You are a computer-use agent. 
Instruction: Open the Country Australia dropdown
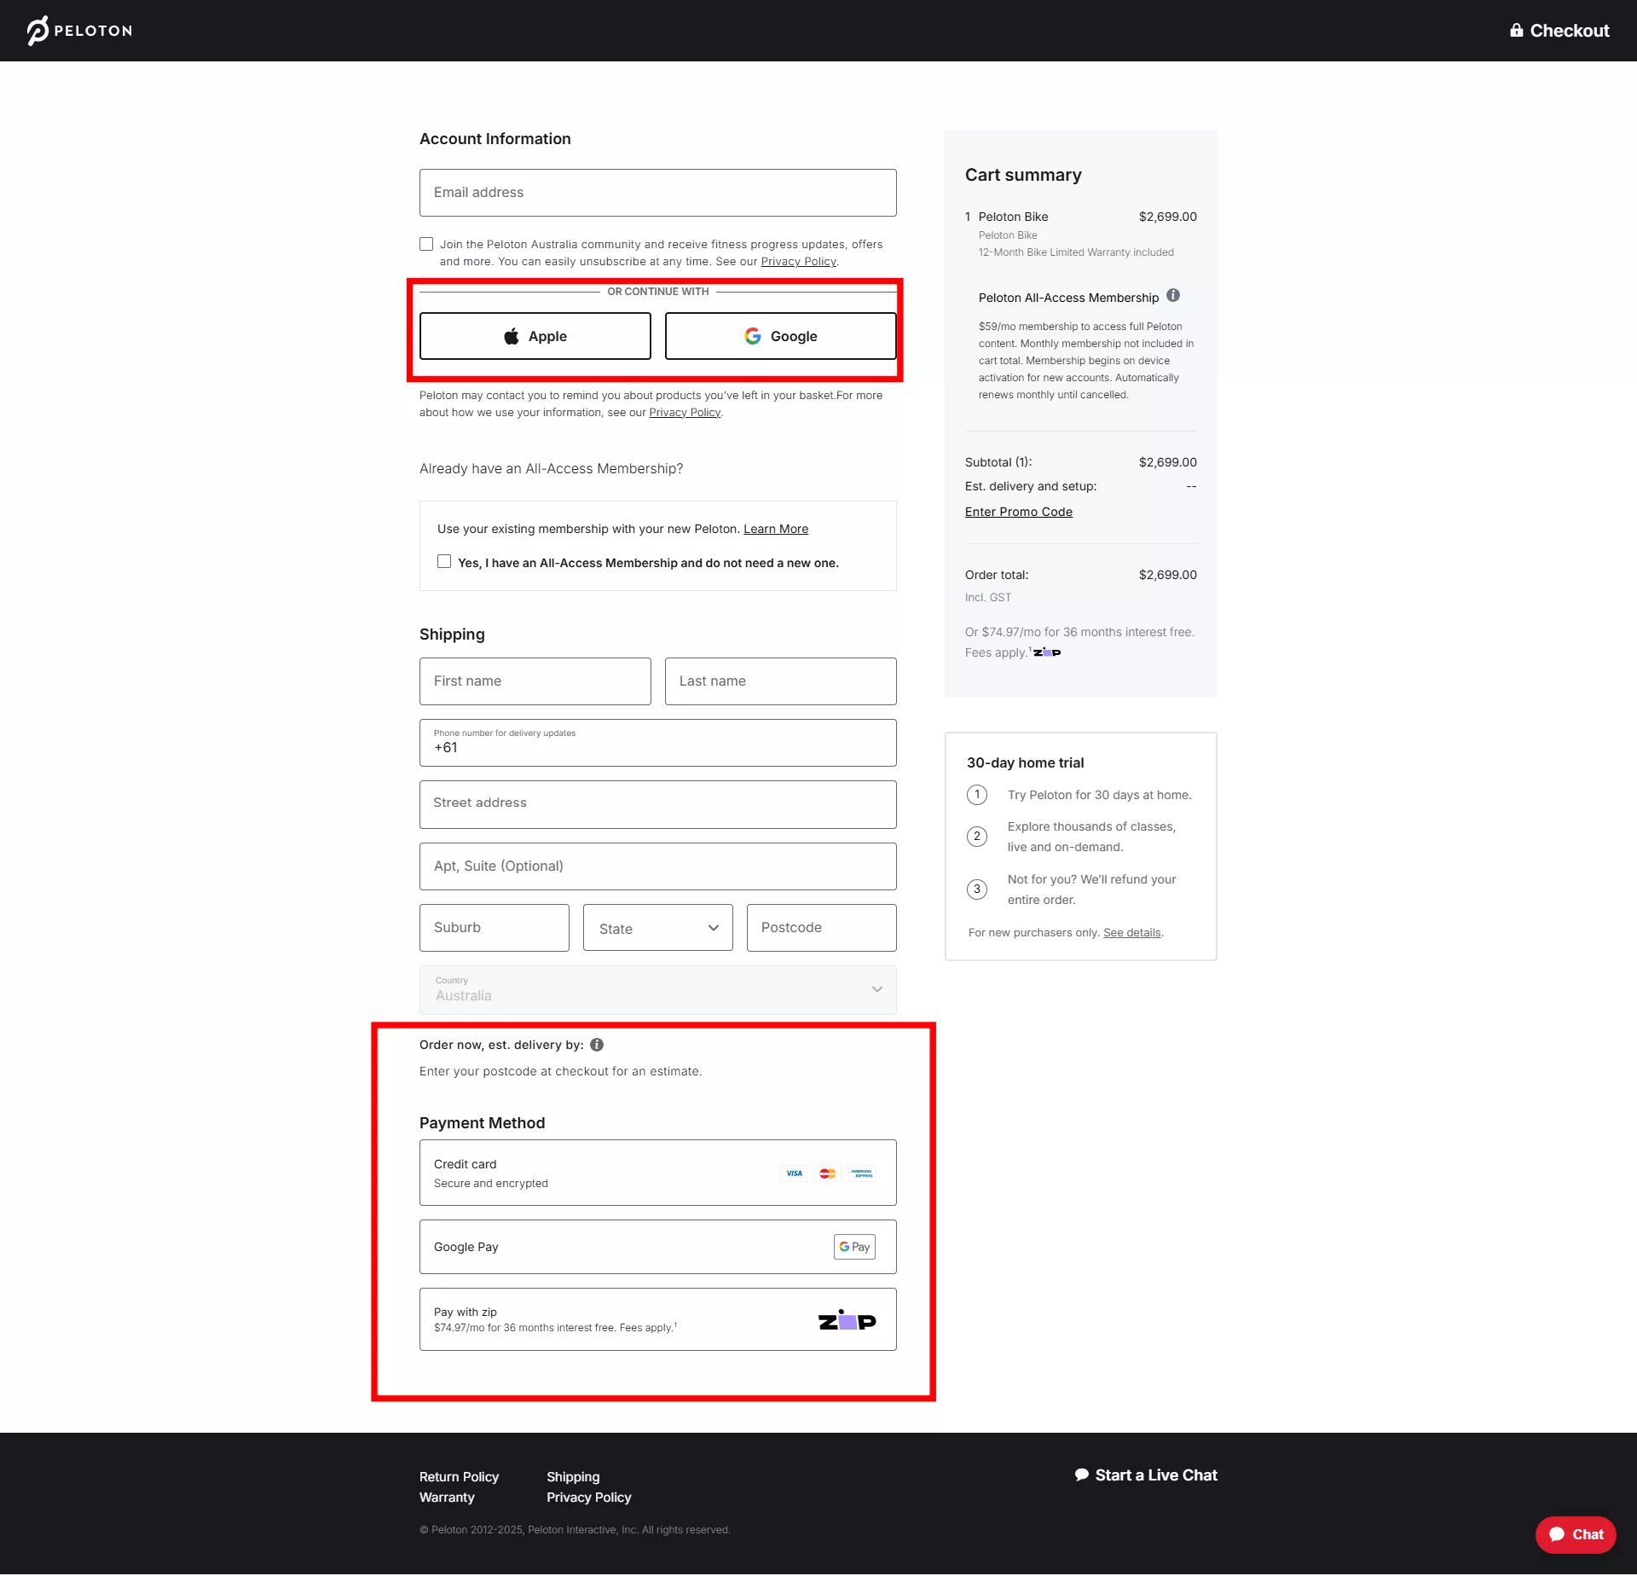[657, 989]
